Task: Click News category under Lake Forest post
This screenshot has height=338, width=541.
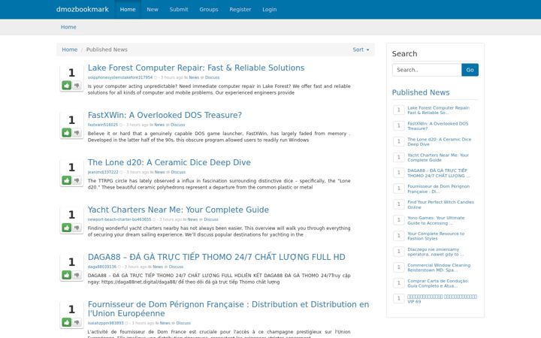Action: 194,77
